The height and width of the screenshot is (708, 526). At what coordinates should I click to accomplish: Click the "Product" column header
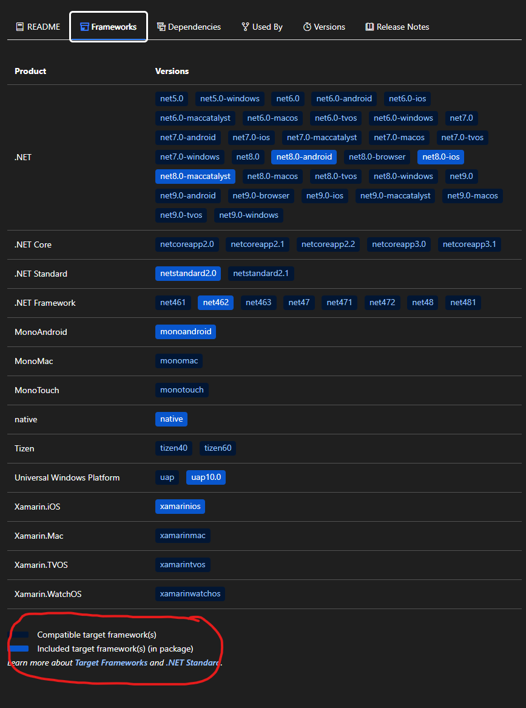(30, 71)
